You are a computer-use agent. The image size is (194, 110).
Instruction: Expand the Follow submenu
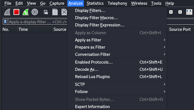[117, 92]
